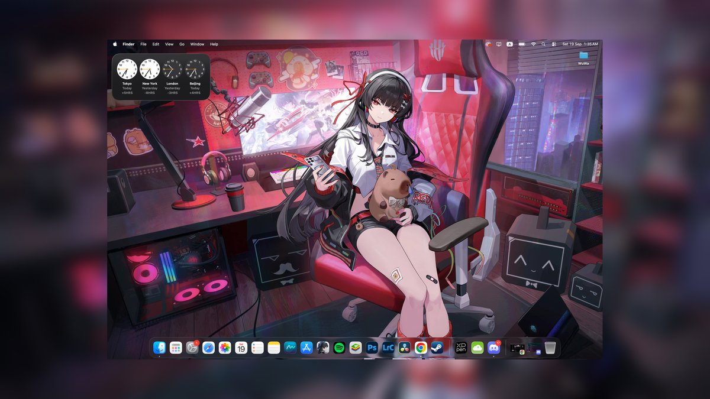Open the App Store
710x399 pixels.
(x=306, y=348)
